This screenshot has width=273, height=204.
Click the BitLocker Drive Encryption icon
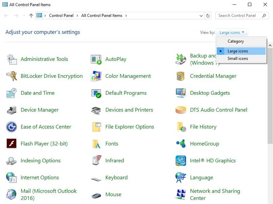(x=12, y=76)
